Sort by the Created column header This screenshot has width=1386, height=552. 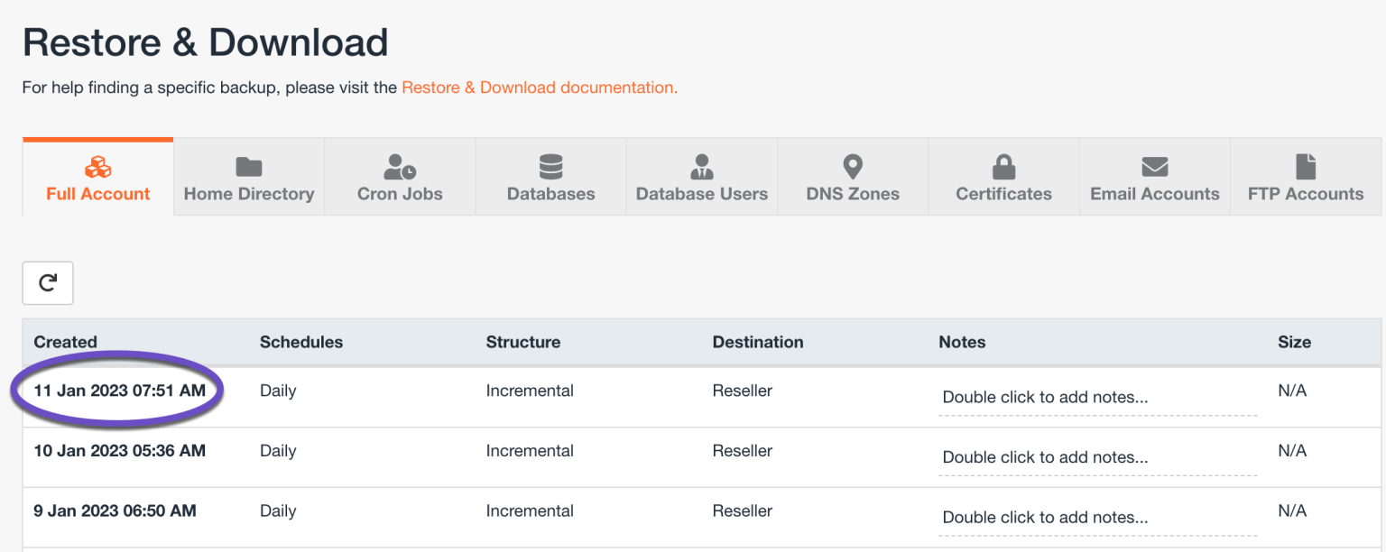coord(65,342)
